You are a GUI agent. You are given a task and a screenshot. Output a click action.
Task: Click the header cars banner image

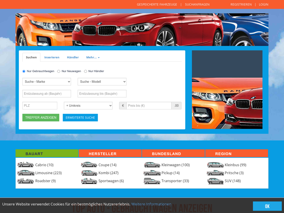(142, 30)
